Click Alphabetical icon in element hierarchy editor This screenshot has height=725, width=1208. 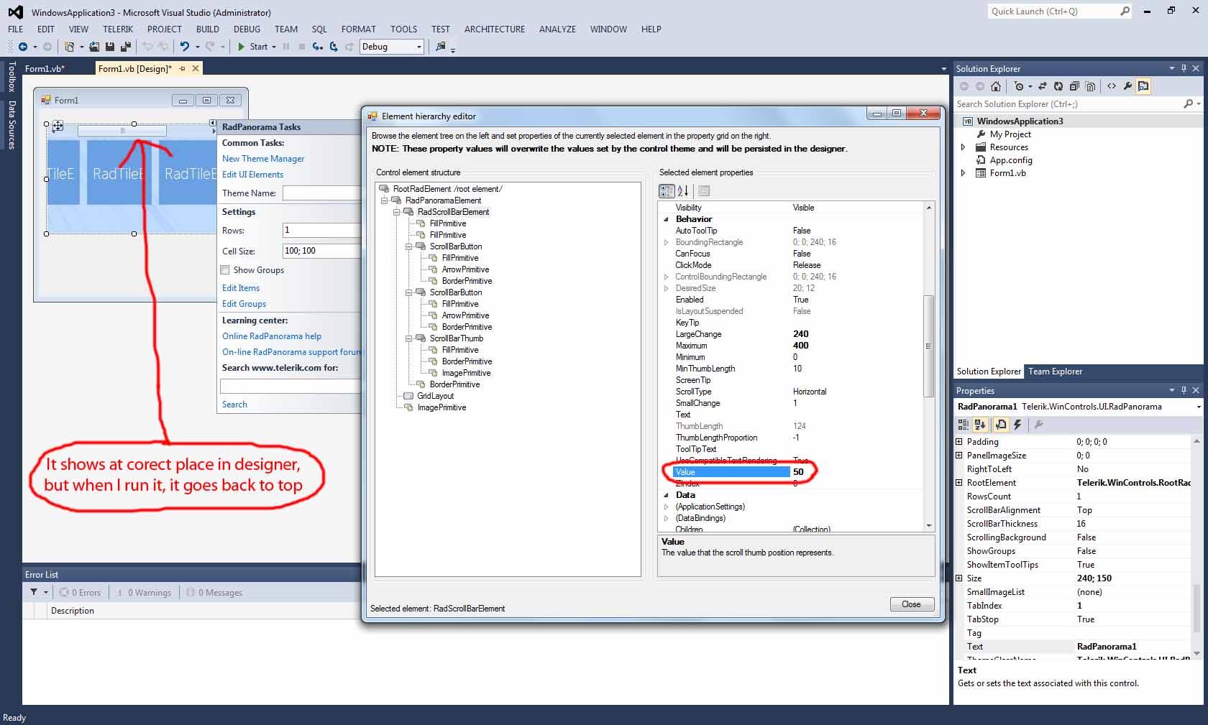pos(683,190)
